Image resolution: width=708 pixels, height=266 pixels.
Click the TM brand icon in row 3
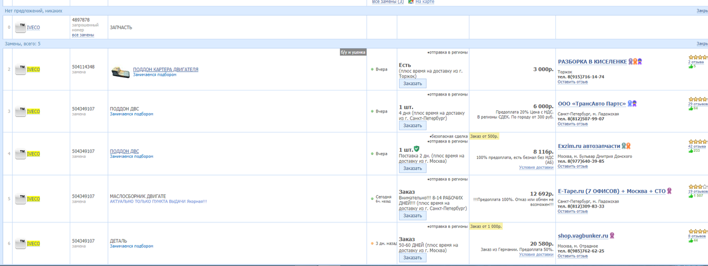tap(20, 111)
